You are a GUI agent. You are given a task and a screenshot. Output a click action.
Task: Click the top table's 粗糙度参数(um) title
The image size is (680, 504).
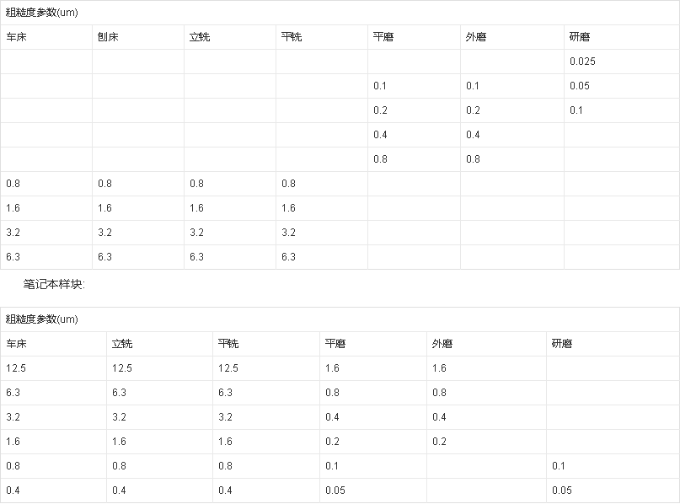(x=41, y=13)
